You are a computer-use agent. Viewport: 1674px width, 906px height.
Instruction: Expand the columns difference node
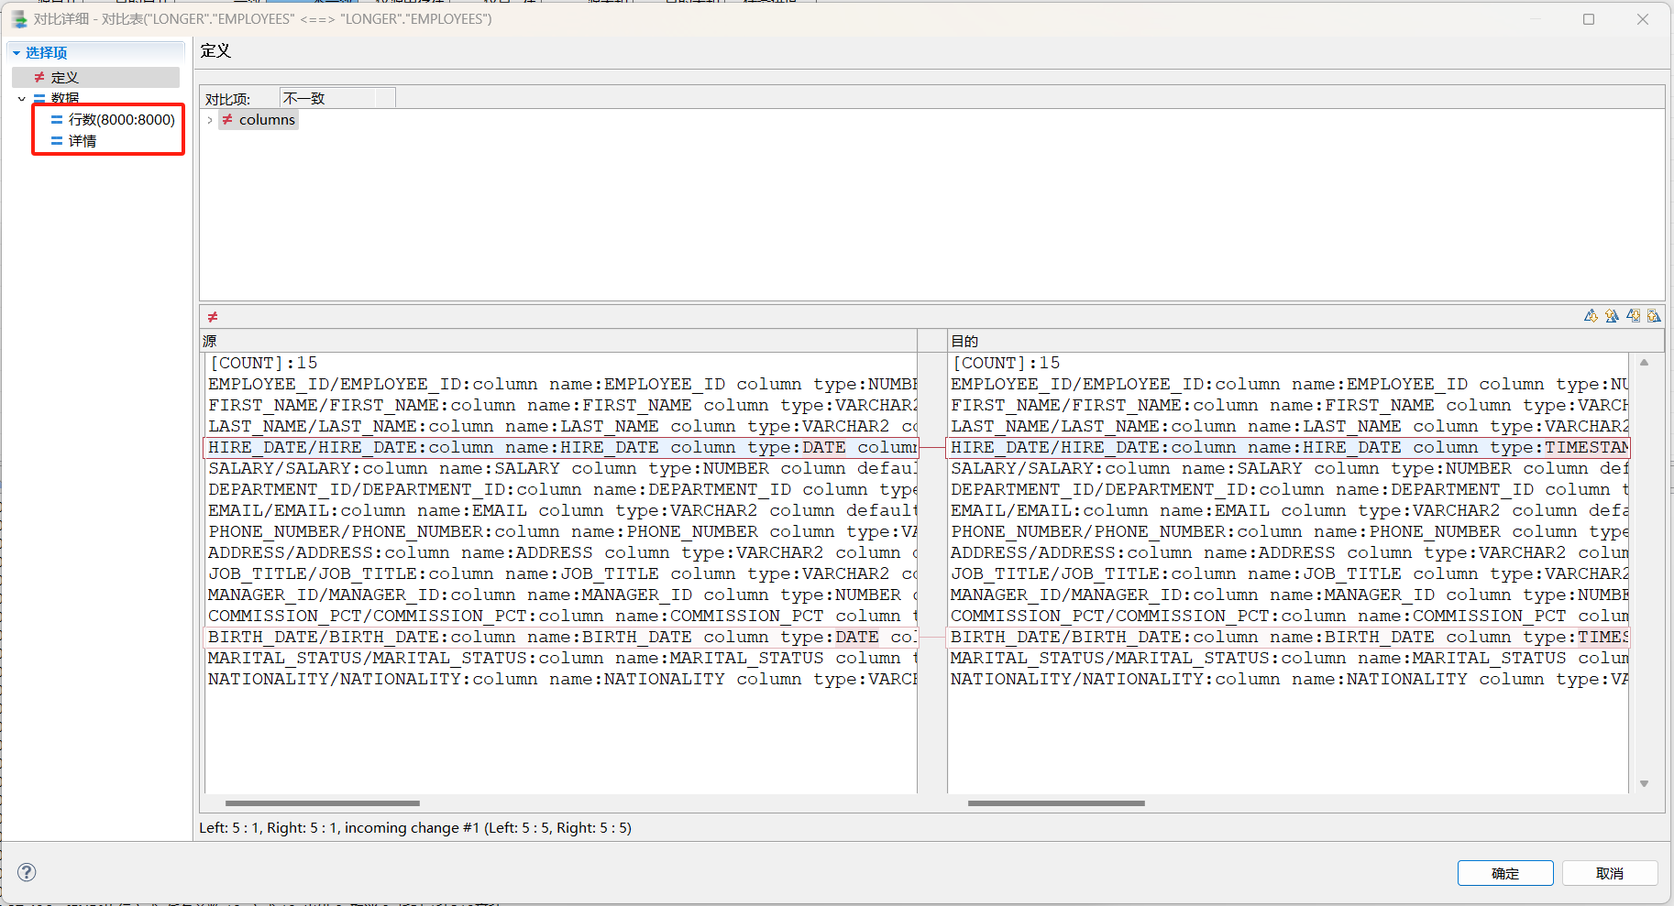[x=210, y=120]
